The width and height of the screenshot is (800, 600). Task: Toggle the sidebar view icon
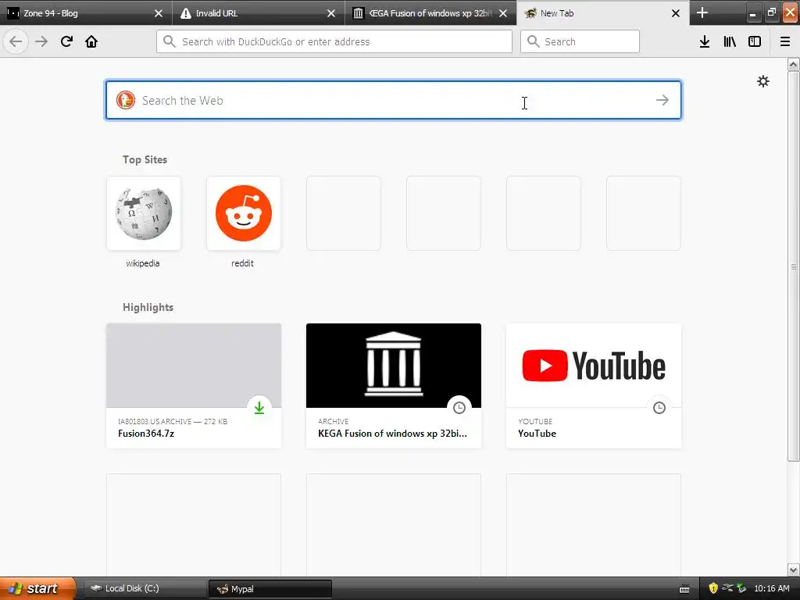(x=755, y=41)
